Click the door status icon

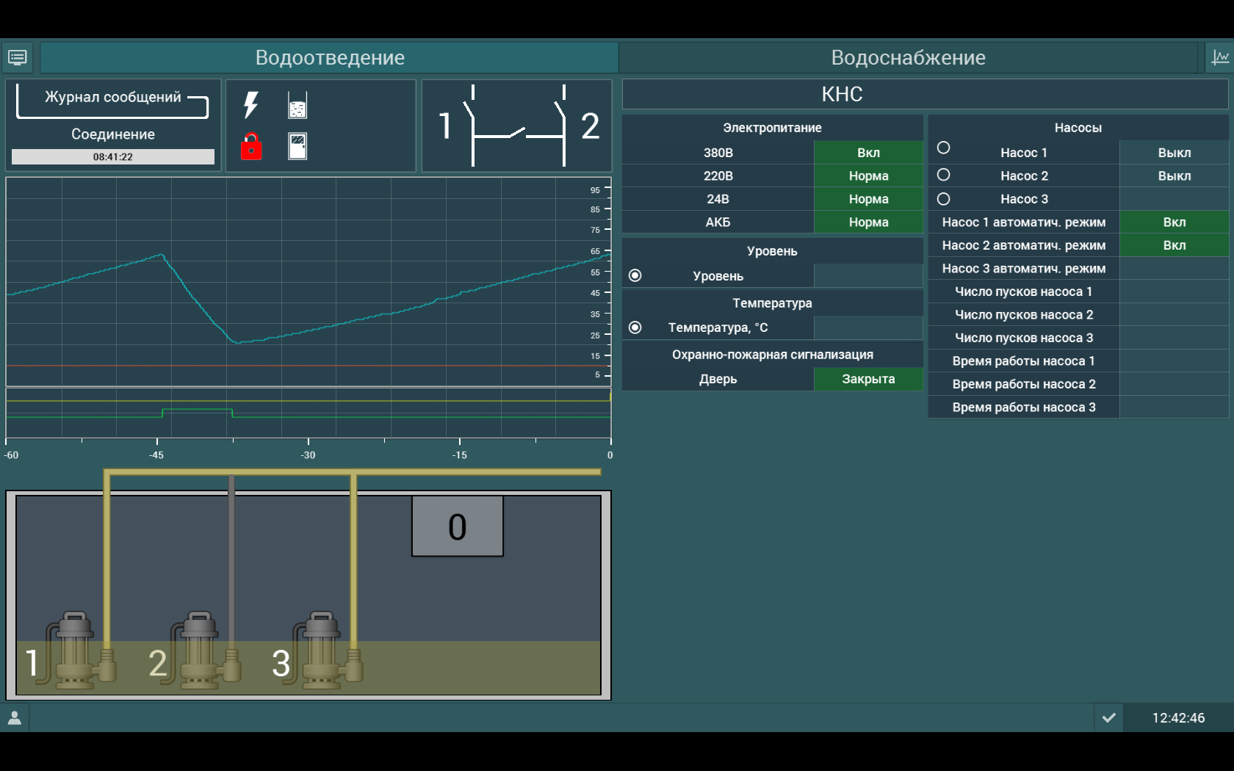[297, 146]
